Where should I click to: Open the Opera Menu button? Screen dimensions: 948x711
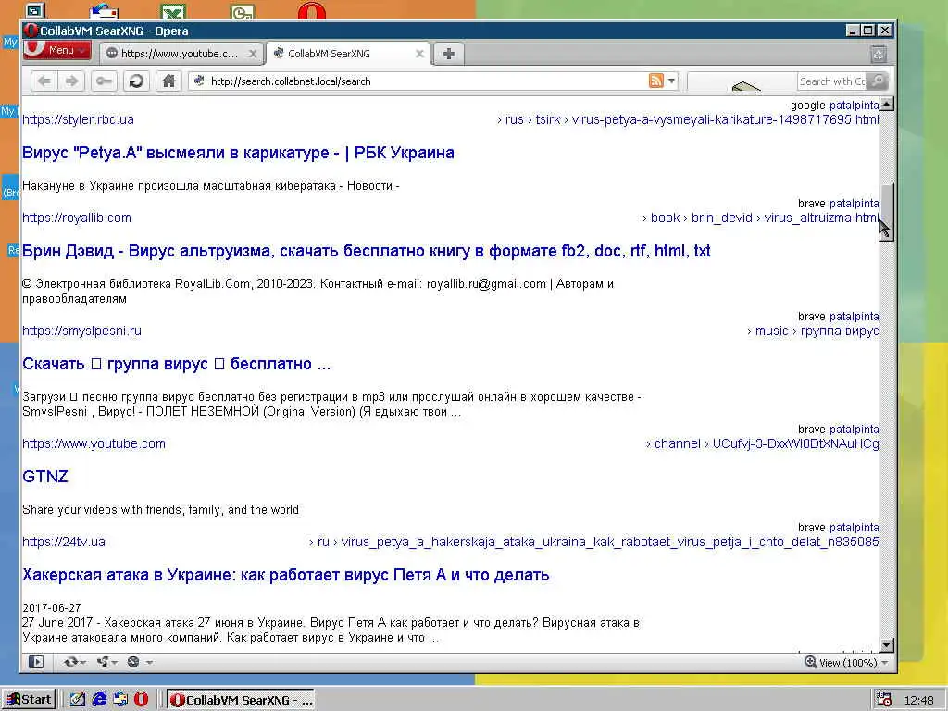(56, 50)
